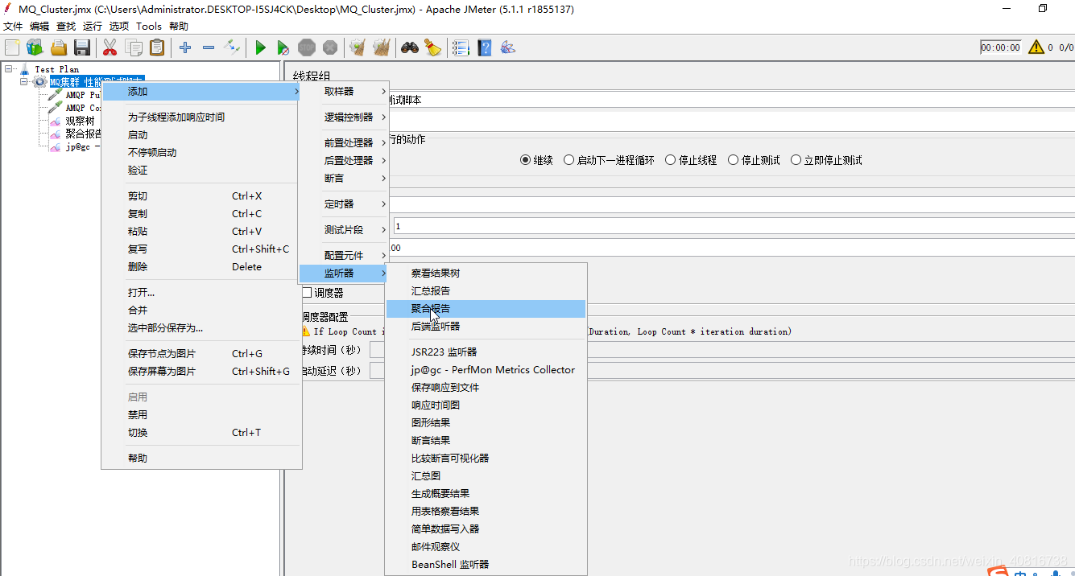Image resolution: width=1075 pixels, height=576 pixels.
Task: Collapse the Test Plan tree node
Action: point(9,69)
